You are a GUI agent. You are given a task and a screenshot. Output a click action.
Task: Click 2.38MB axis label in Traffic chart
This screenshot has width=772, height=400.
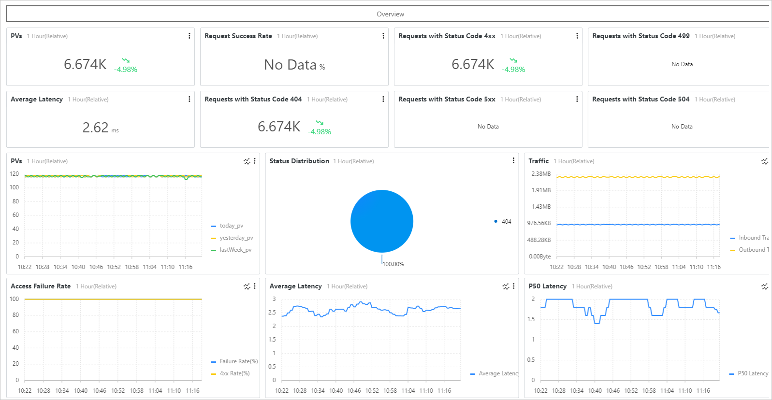541,174
